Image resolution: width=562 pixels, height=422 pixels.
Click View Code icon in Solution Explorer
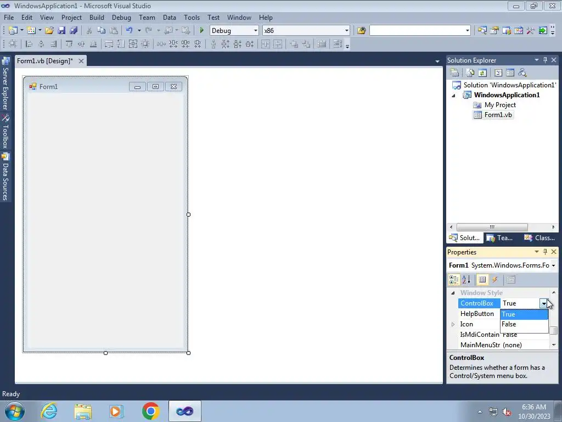[x=498, y=73]
